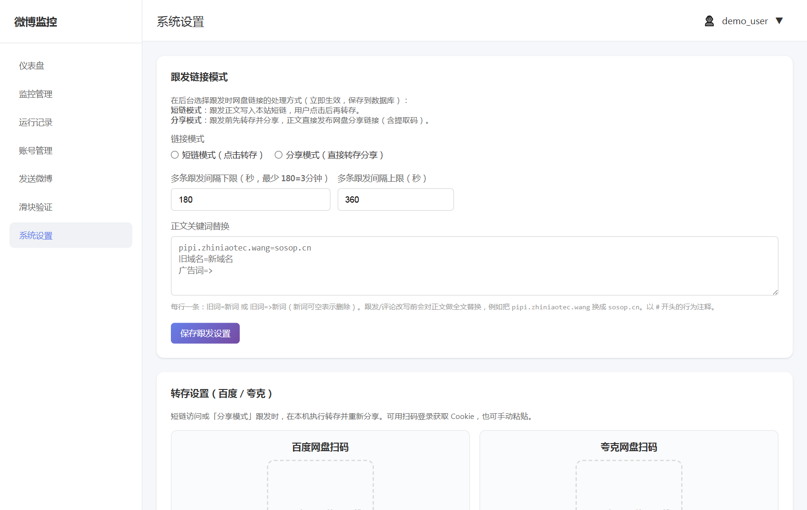Focus the upper interval field showing 360

pos(395,200)
